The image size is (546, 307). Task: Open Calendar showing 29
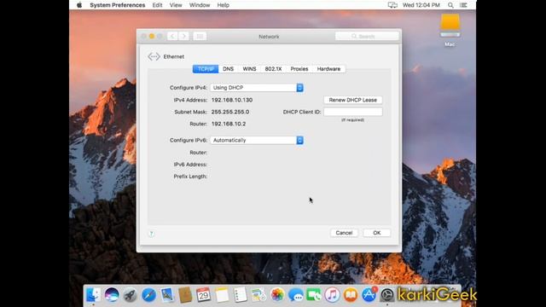(x=203, y=295)
